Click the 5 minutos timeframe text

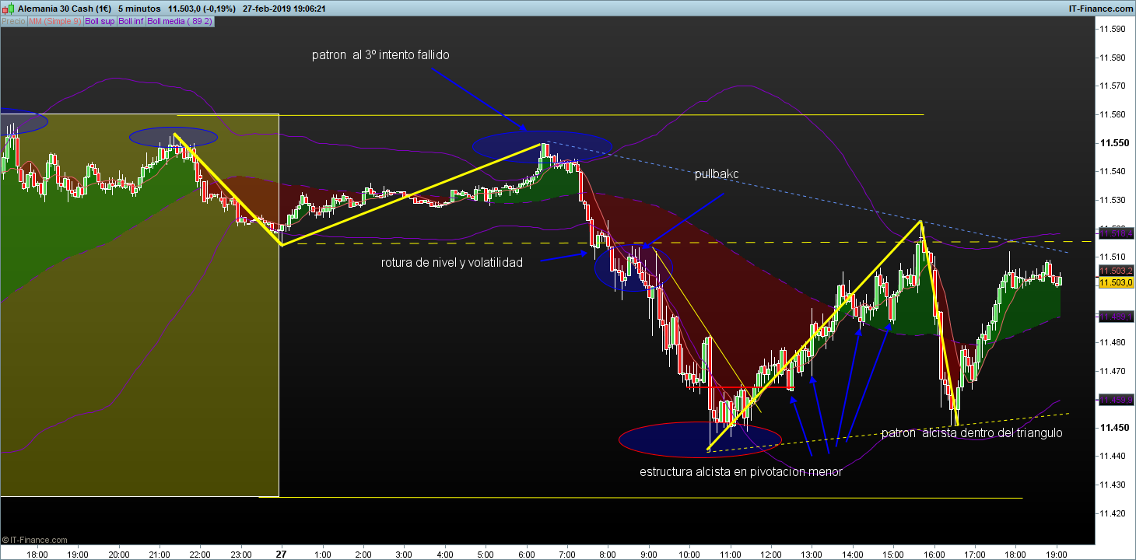click(x=138, y=9)
